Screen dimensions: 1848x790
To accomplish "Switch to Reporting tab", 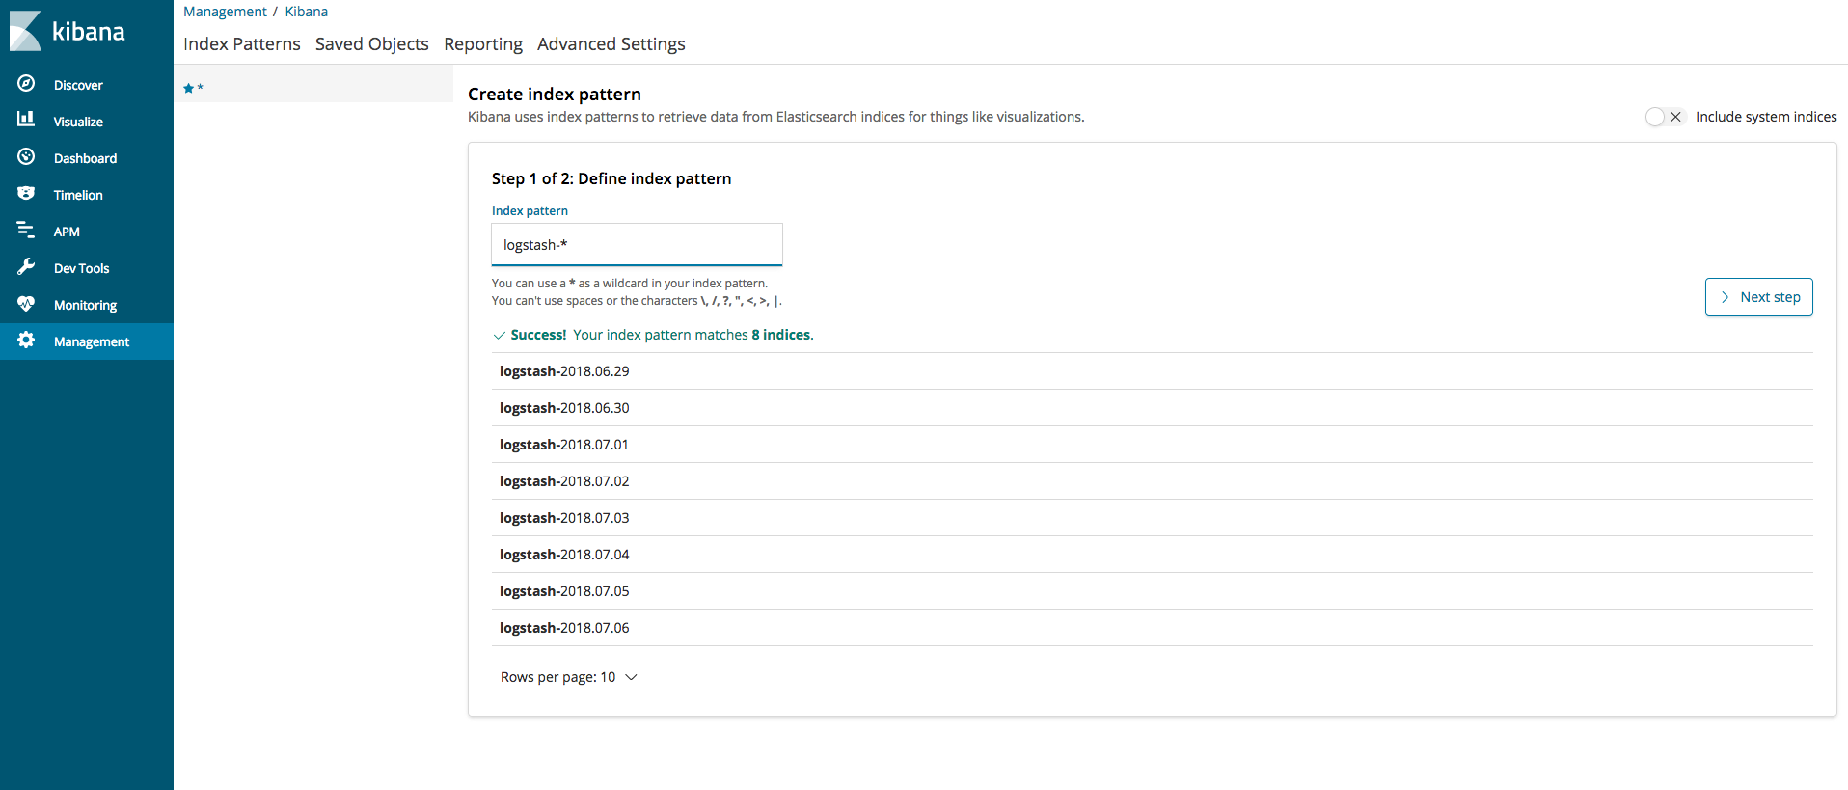I will (483, 44).
